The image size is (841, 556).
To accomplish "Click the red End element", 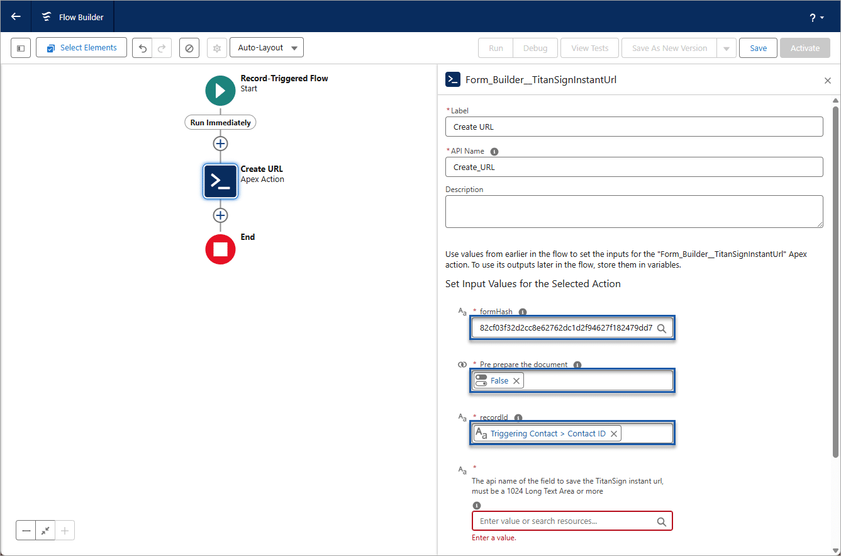I will 220,249.
